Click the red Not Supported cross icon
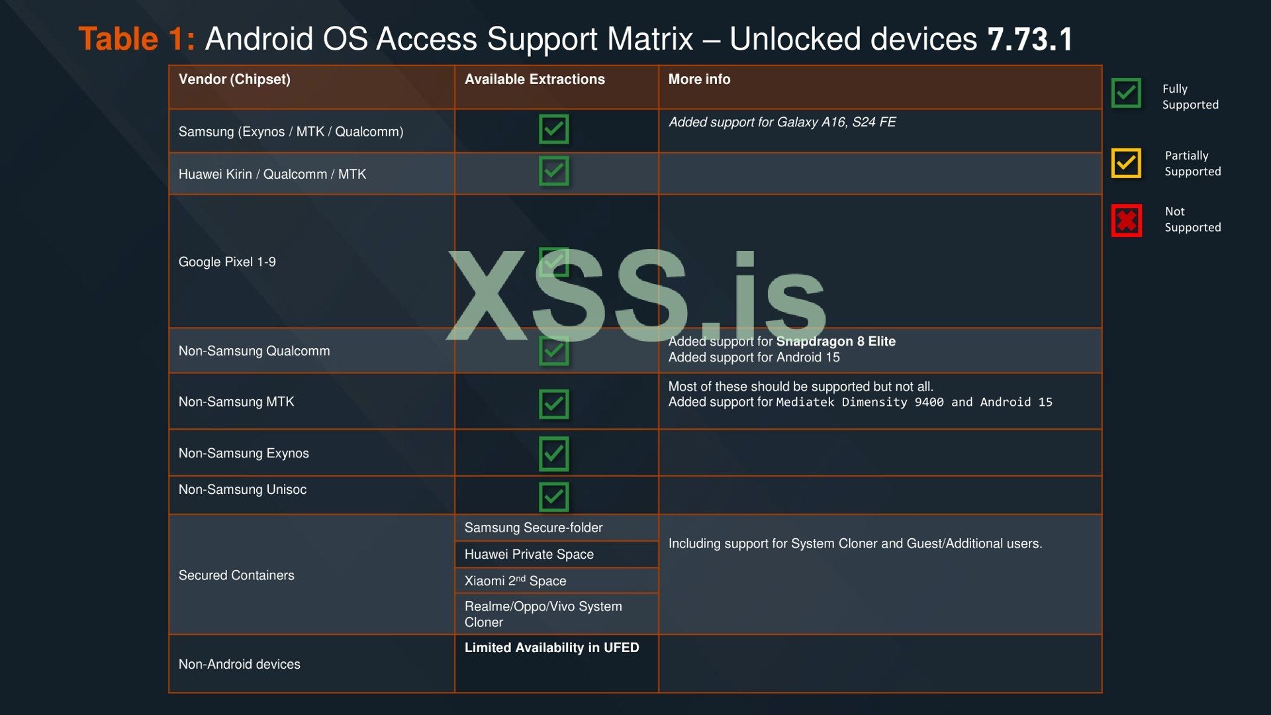The width and height of the screenshot is (1271, 715). 1126,222
